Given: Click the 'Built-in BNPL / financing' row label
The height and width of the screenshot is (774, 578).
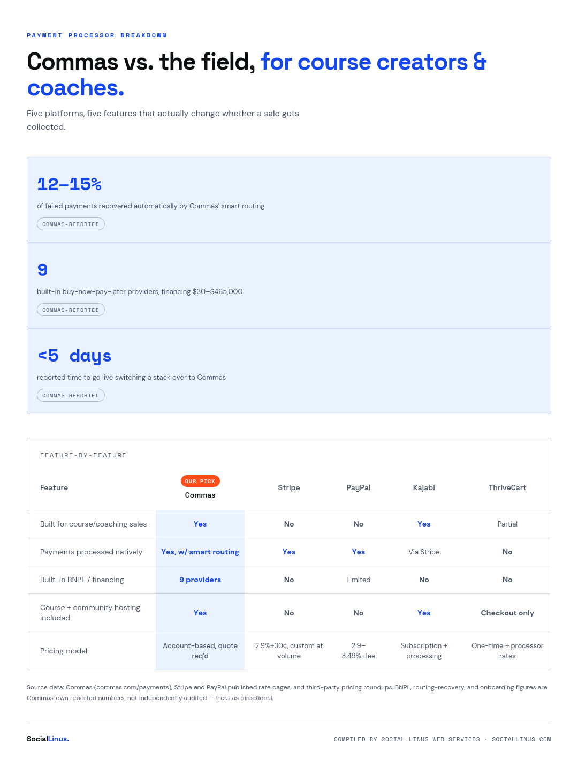Looking at the screenshot, I should (82, 580).
